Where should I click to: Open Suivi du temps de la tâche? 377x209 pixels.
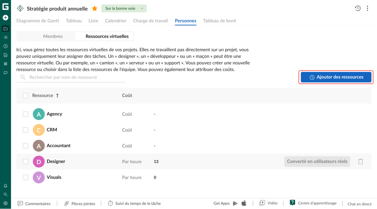[x=134, y=203]
